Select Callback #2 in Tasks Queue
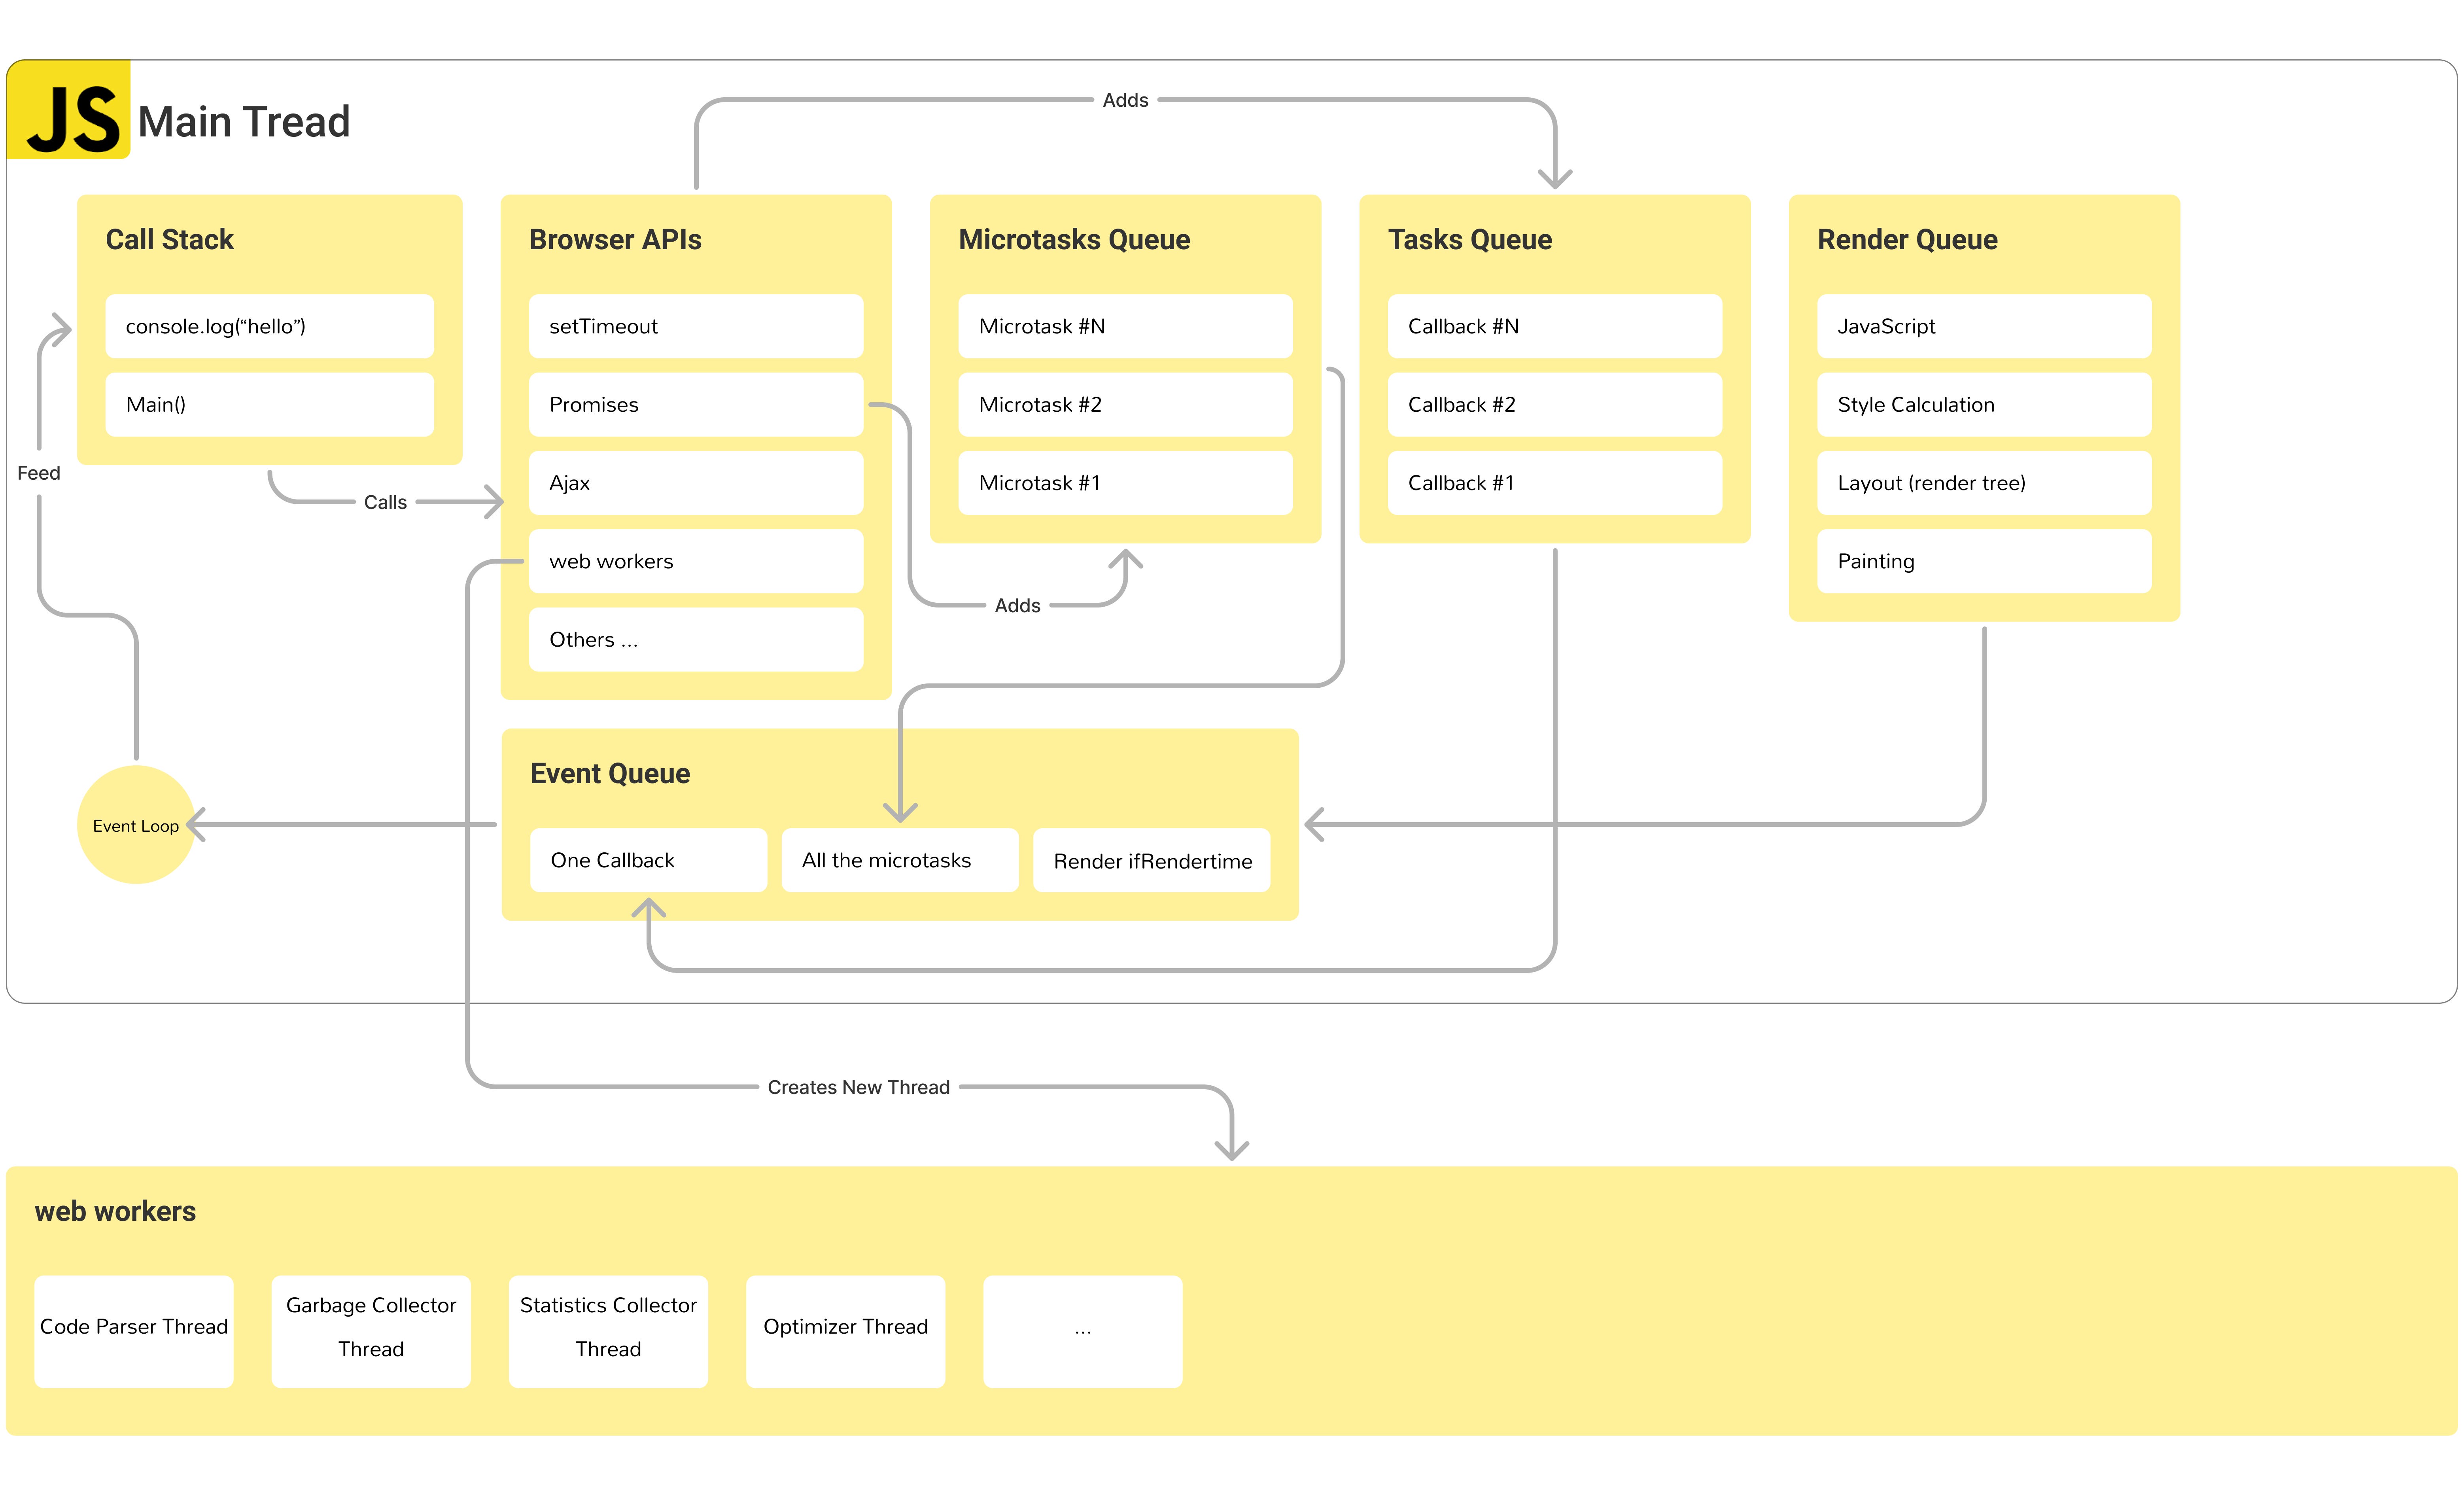Viewport: 2464px width, 1495px height. [x=1554, y=404]
